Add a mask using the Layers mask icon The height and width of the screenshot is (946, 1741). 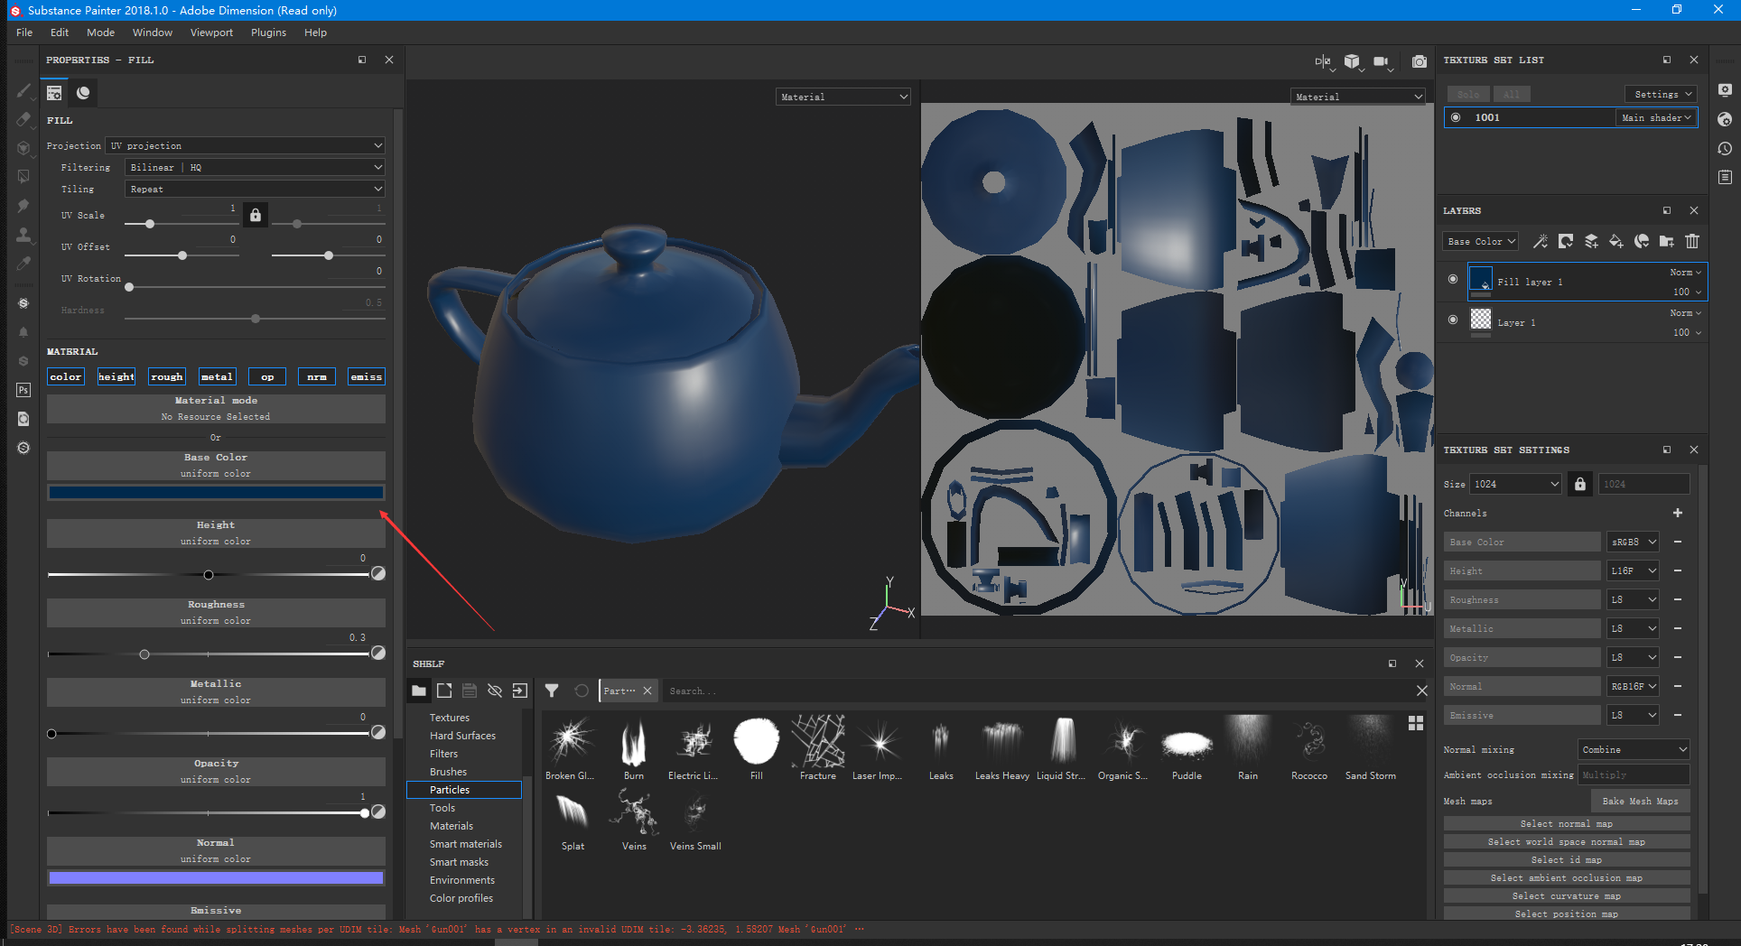point(1566,241)
